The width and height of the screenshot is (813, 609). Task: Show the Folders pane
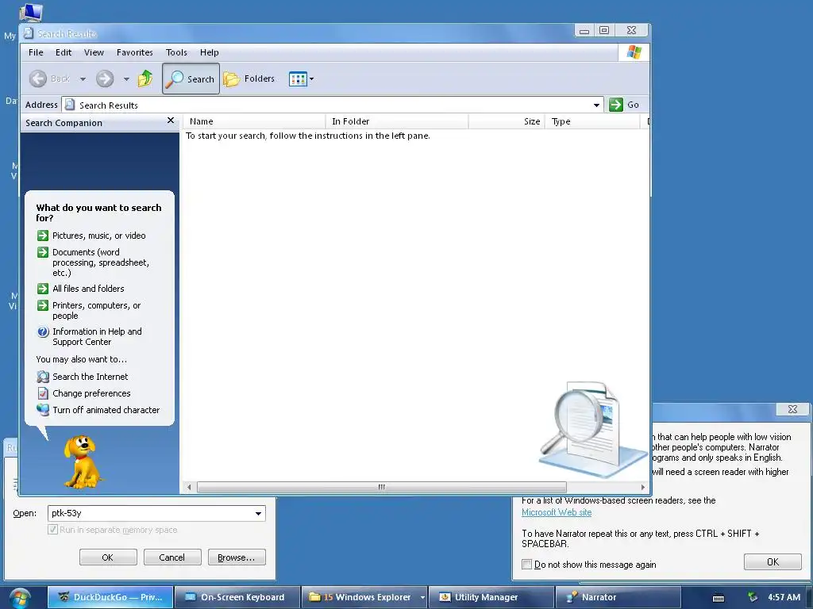[249, 79]
